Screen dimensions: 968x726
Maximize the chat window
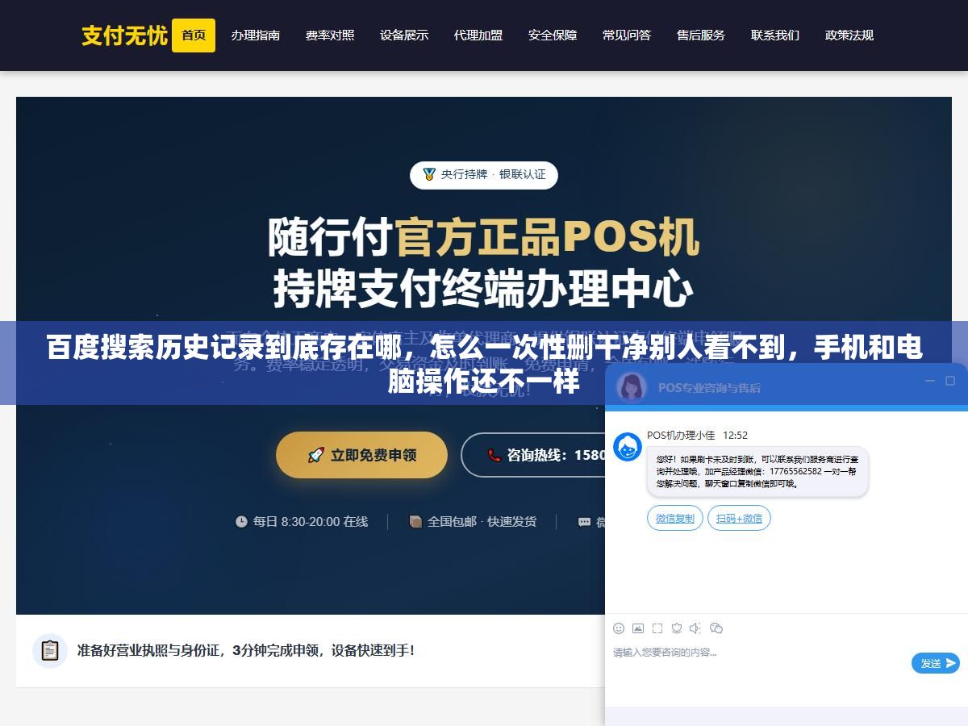(950, 381)
